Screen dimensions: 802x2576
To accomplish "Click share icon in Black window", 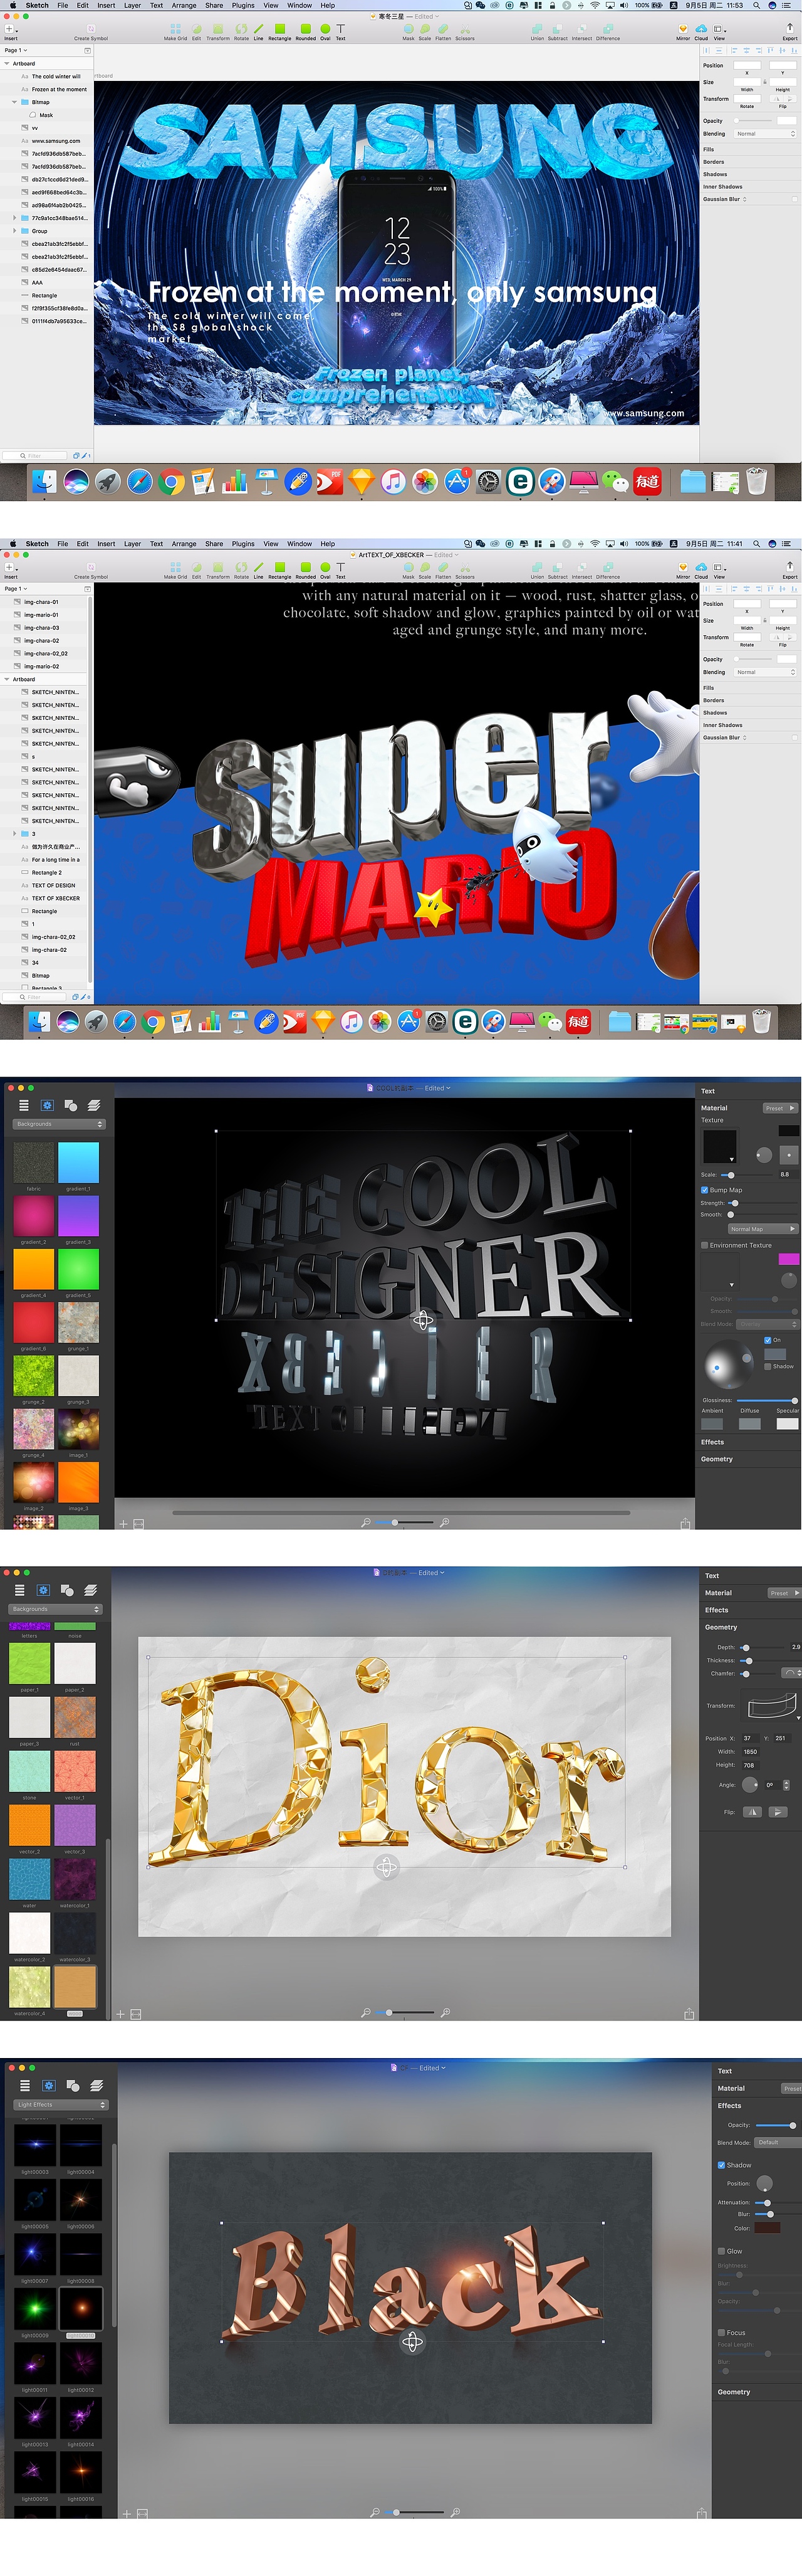I will [702, 2513].
